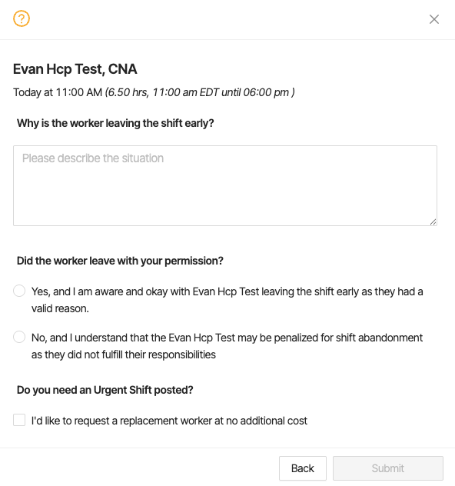Select the No shift abandonment radio button

tap(19, 337)
